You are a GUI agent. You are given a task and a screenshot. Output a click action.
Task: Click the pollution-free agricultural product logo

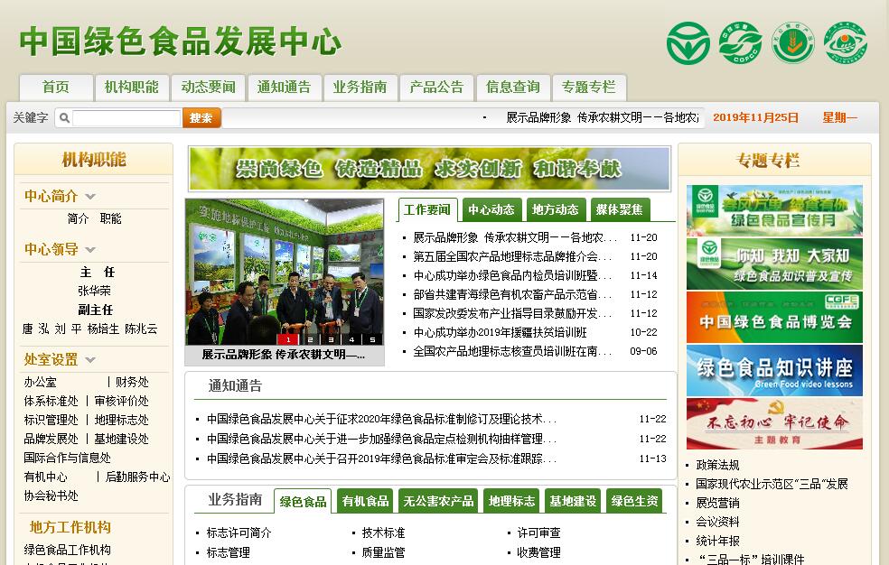click(x=793, y=43)
